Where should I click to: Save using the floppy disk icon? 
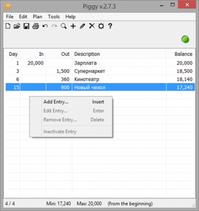coord(26,26)
